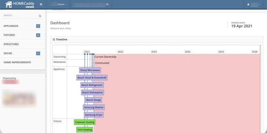Image resolution: width=267 pixels, height=133 pixels.
Task: Click the 2024 year label on timeline
Action: [188, 52]
